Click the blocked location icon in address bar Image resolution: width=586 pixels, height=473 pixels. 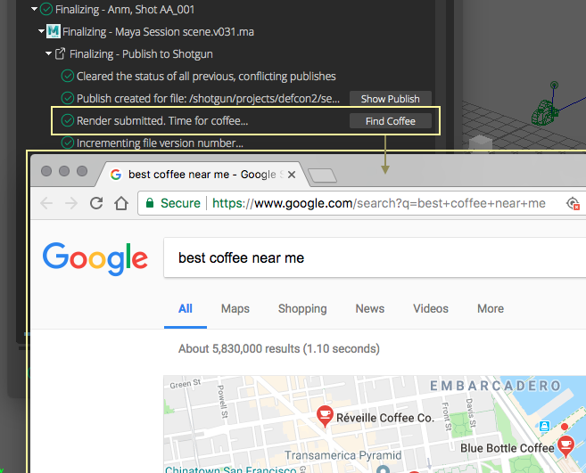[573, 203]
